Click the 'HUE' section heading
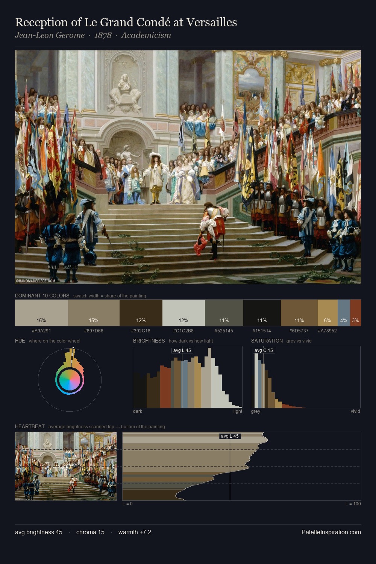This screenshot has width=376, height=564. tap(20, 341)
